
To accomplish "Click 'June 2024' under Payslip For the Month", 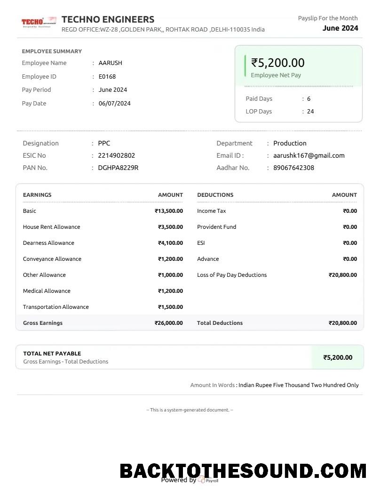I will (x=340, y=28).
